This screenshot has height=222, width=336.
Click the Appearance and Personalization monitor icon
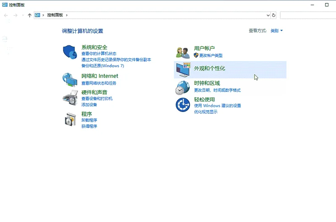click(x=183, y=70)
